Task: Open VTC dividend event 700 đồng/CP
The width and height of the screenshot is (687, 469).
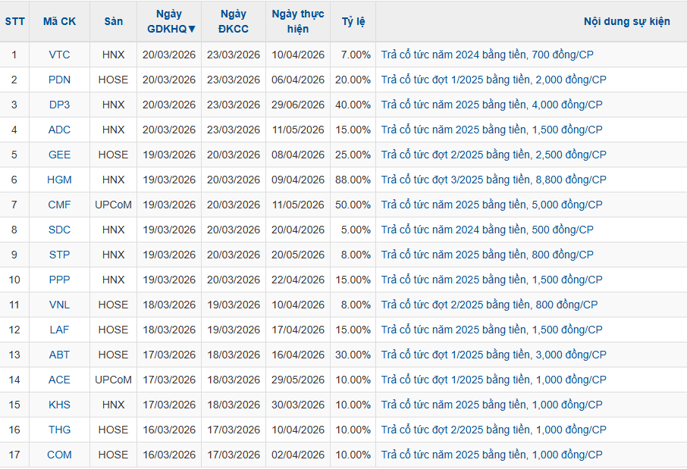Action: pyautogui.click(x=487, y=55)
